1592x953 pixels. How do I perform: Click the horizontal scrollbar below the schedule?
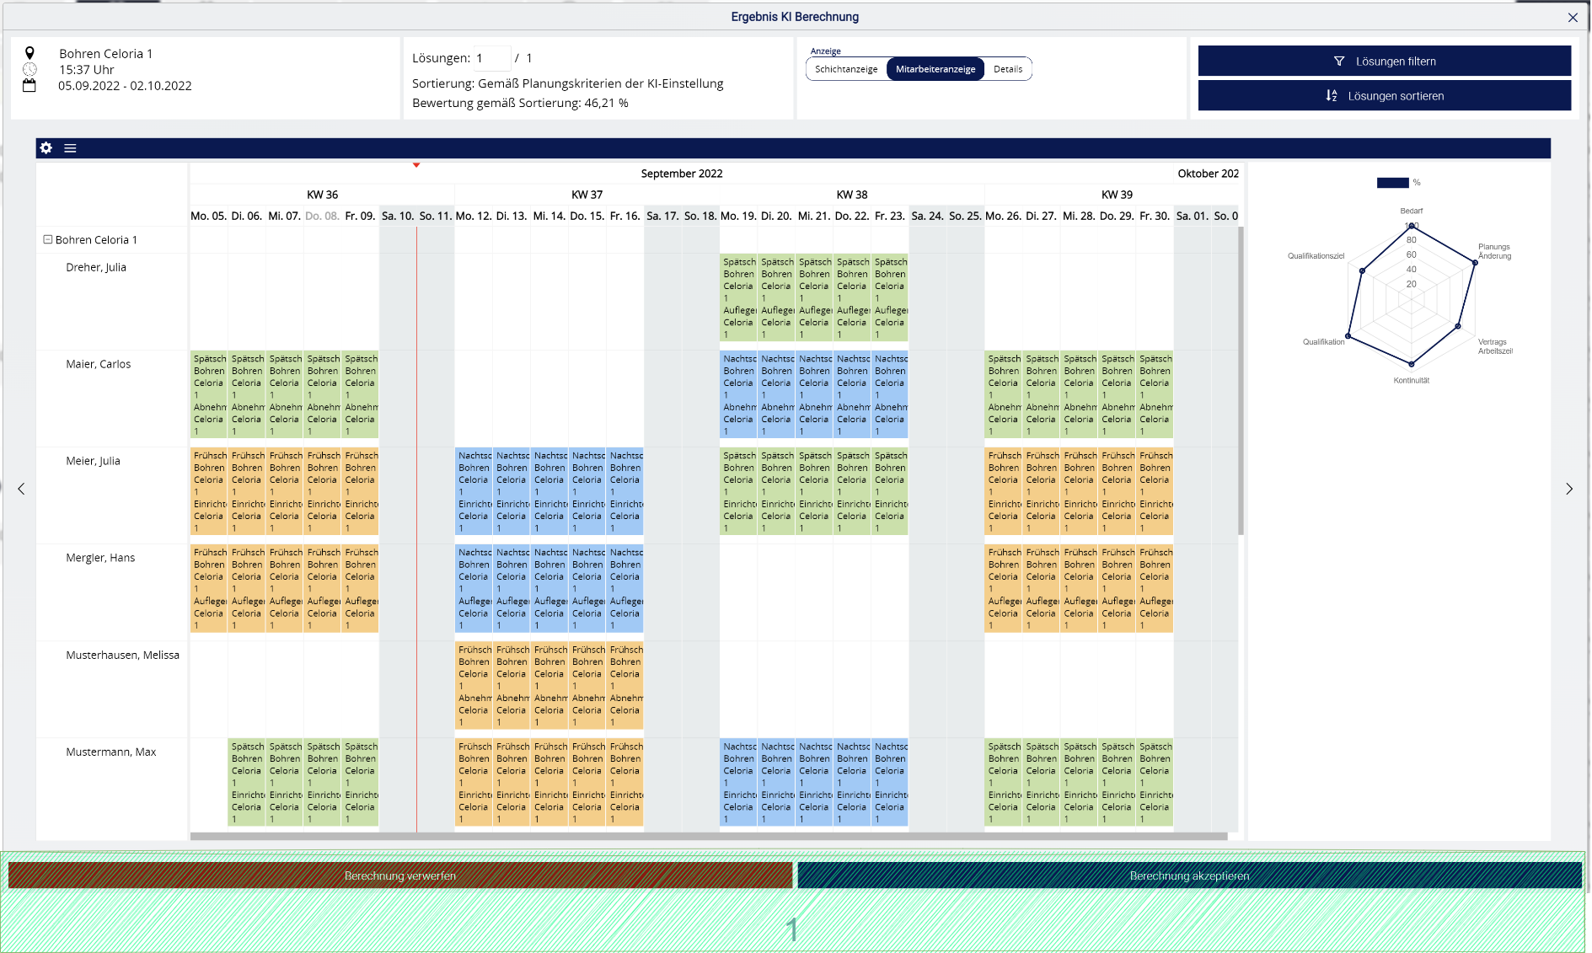point(708,837)
